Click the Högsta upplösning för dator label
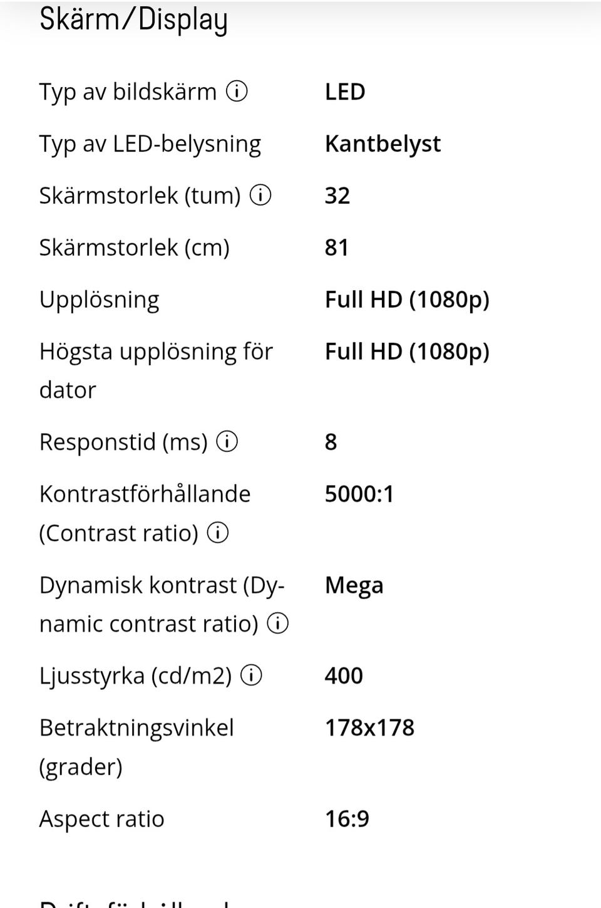Image resolution: width=601 pixels, height=908 pixels. (156, 370)
